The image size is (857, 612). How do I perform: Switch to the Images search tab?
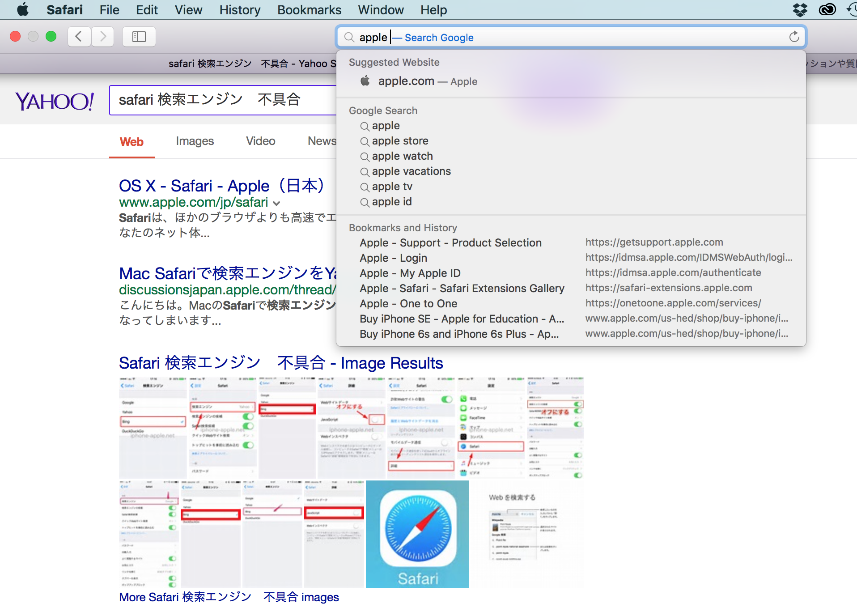pos(195,141)
